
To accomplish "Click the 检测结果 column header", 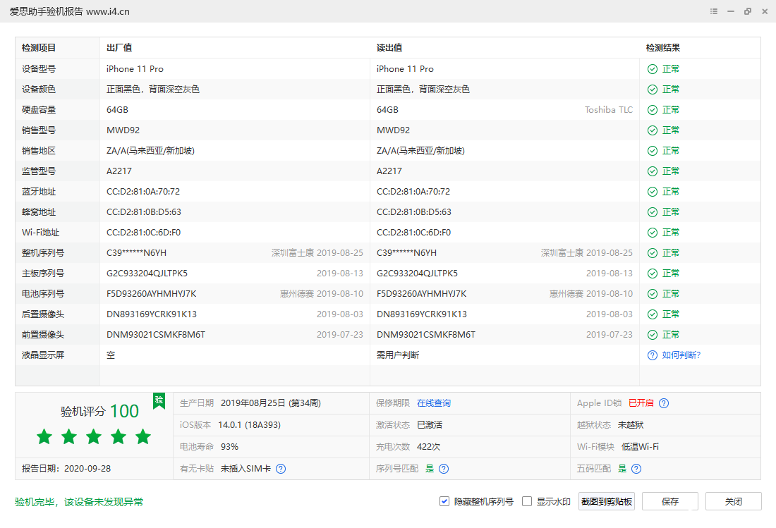I will 663,48.
